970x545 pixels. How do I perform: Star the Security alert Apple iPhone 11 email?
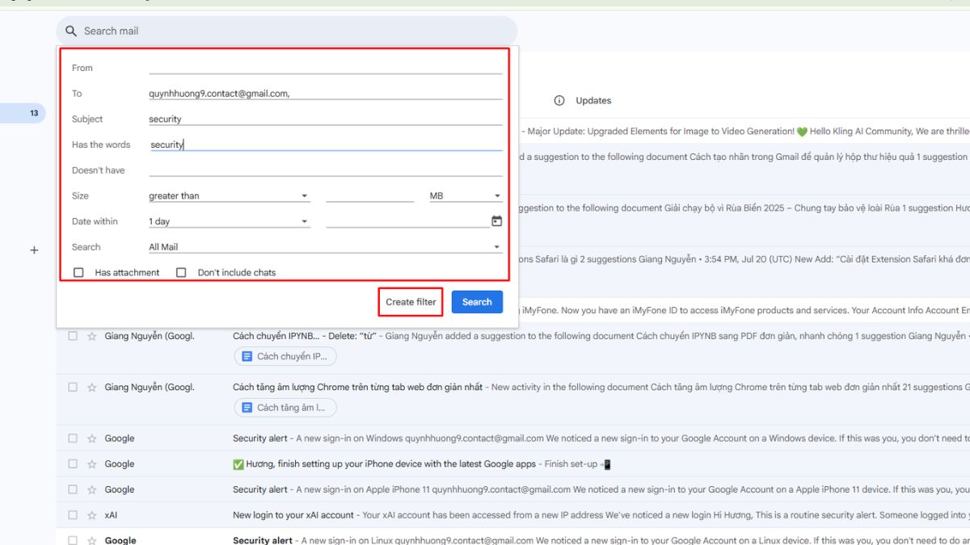[x=92, y=489]
